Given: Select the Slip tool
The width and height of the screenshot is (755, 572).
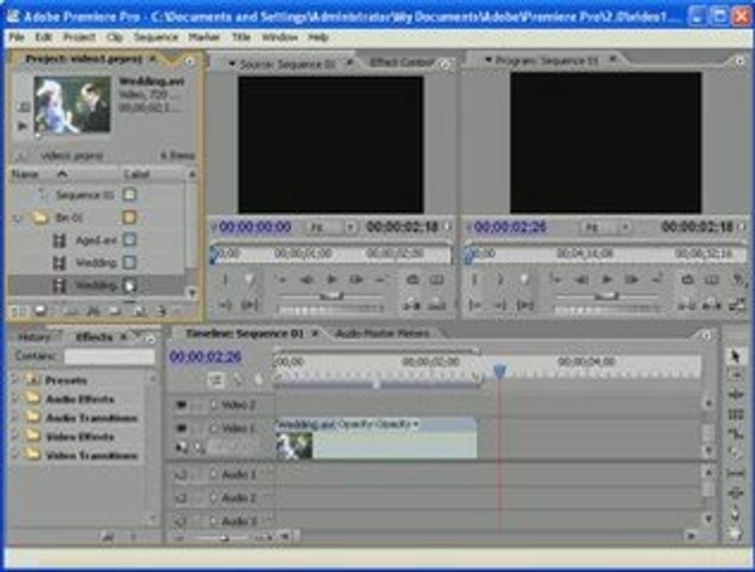Looking at the screenshot, I should 735,473.
